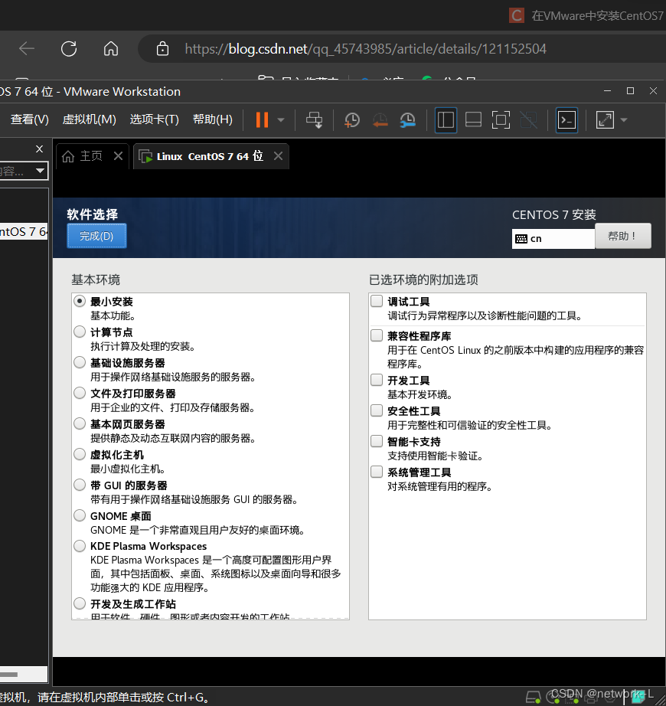
Task: Expand the stretch display dropdown arrow
Action: tap(624, 120)
